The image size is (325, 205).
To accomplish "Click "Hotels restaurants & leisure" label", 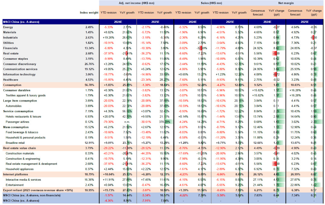I will (23, 116).
